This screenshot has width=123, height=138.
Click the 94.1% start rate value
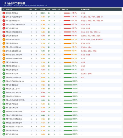74,59
